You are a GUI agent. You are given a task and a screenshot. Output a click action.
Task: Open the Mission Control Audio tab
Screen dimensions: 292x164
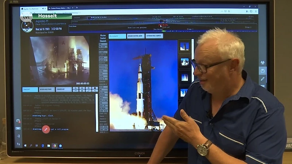click(135, 36)
